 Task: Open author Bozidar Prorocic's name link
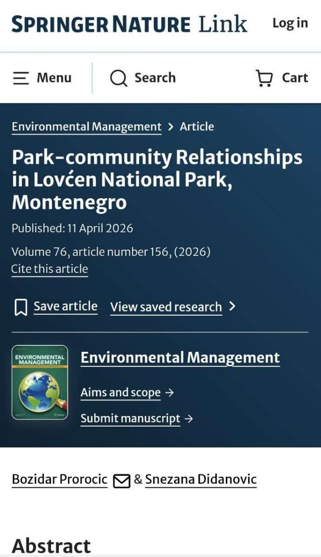59,479
